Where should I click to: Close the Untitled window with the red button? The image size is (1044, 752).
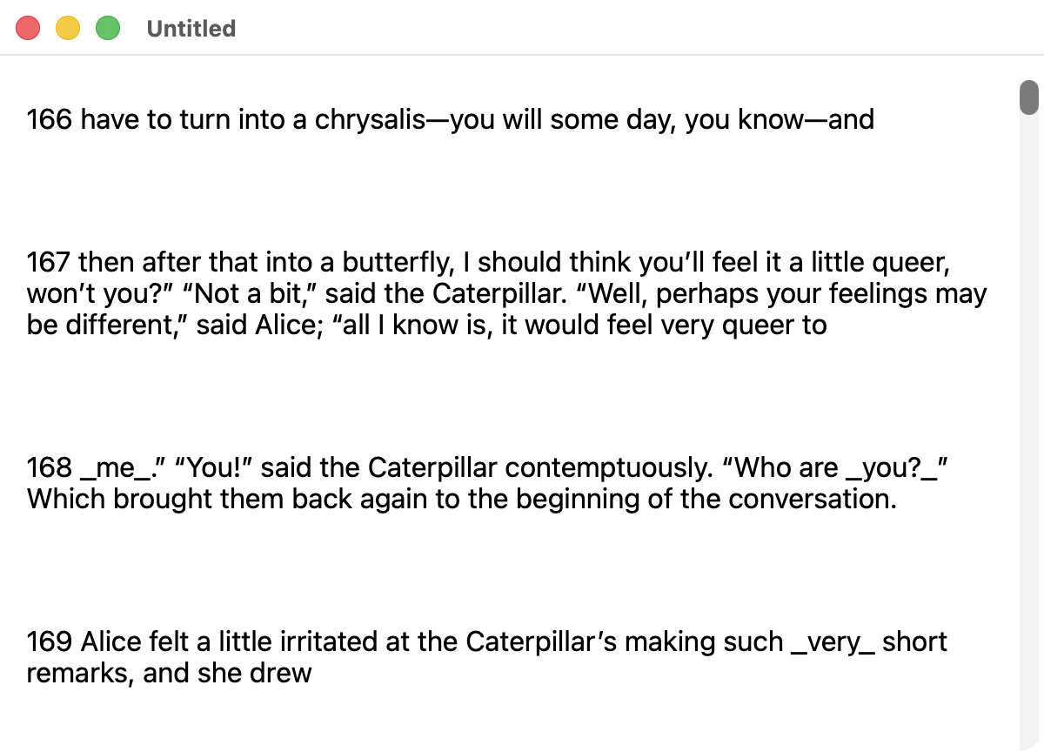[x=29, y=29]
